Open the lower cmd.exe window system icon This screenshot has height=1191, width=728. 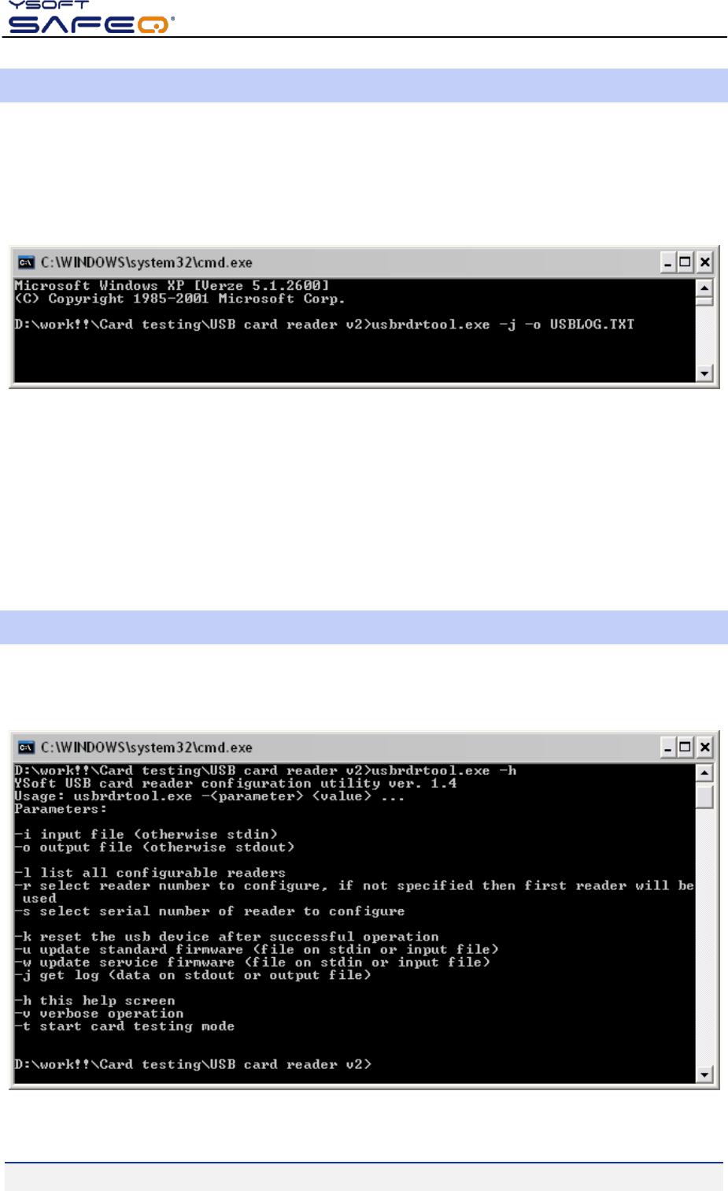27,748
